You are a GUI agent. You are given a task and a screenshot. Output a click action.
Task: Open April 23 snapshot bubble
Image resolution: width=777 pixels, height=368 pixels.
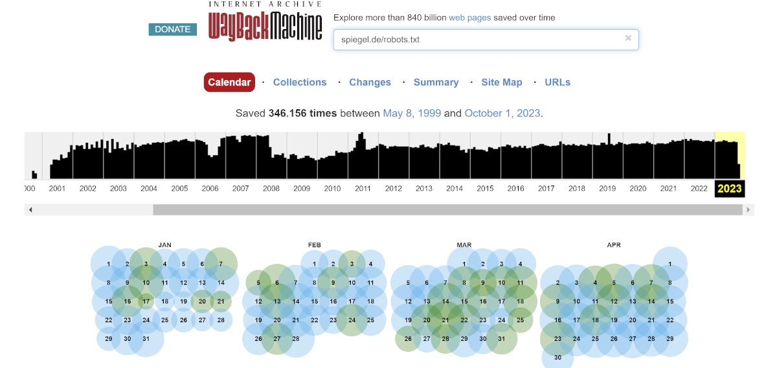[x=558, y=339]
